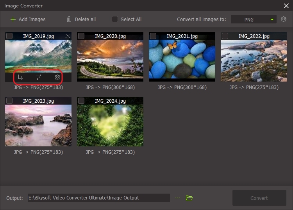Select the IMG_2024.jpg heart hedge thumbnail

(110, 125)
